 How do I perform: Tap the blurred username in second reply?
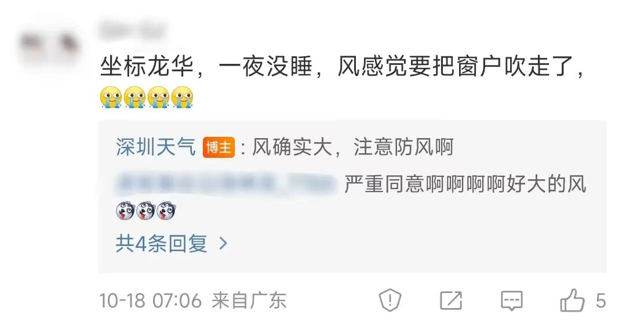(225, 184)
